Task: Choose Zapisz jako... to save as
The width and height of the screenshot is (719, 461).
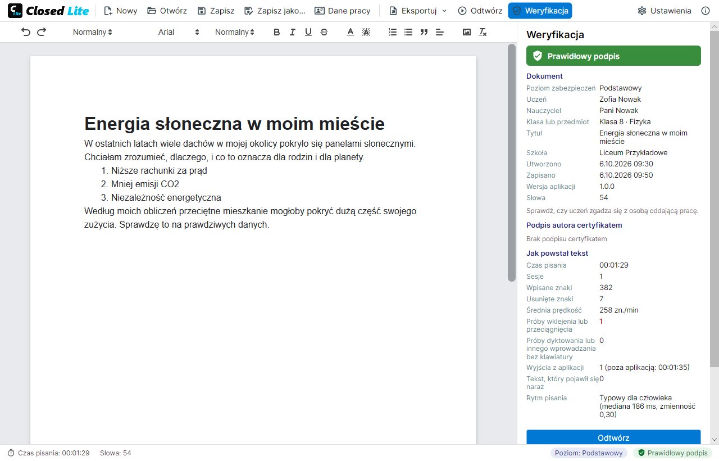Action: point(275,11)
